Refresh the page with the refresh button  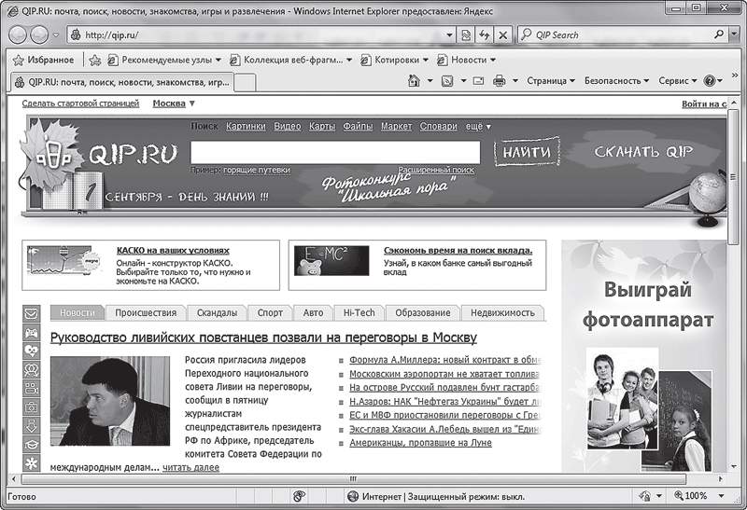click(485, 34)
